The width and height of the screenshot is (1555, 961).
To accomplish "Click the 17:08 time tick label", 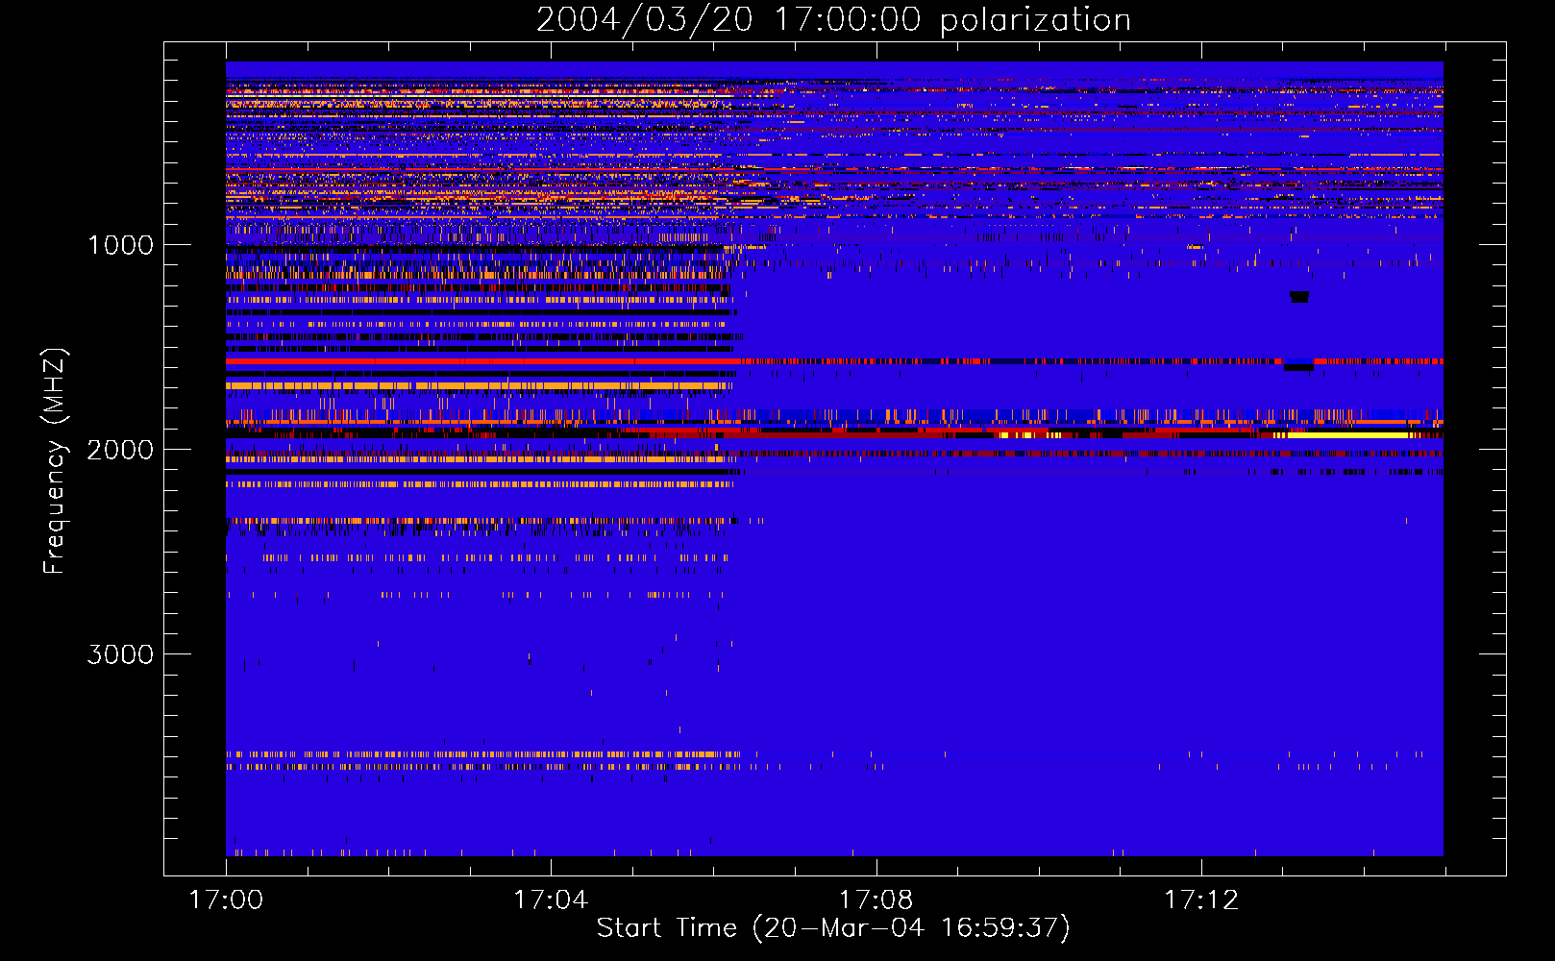I will point(876,900).
